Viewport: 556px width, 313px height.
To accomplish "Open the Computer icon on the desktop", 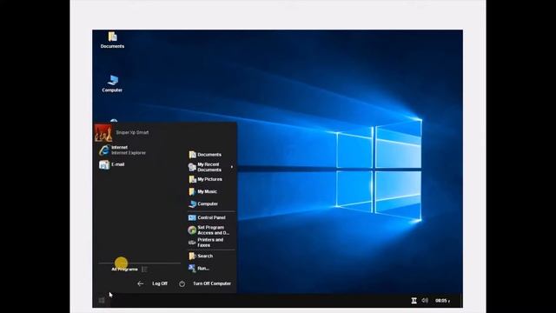I will [x=112, y=80].
